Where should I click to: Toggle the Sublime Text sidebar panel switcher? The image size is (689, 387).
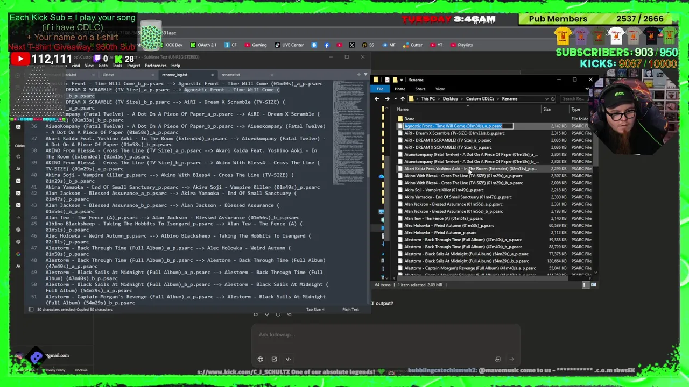(31, 310)
